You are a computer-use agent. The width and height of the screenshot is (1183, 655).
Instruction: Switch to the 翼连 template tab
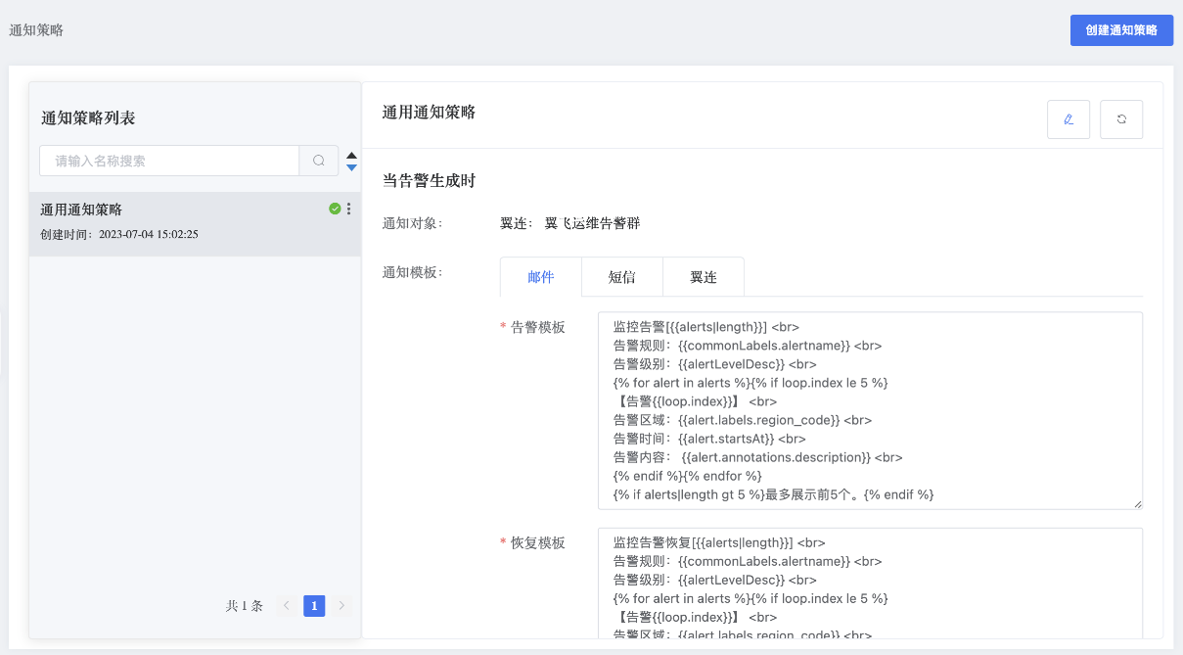coord(703,277)
